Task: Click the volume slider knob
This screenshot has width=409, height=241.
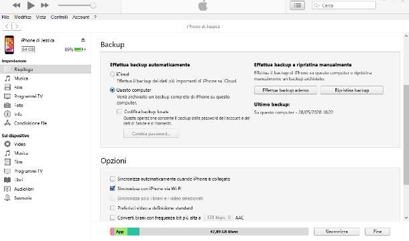Action: click(93, 5)
